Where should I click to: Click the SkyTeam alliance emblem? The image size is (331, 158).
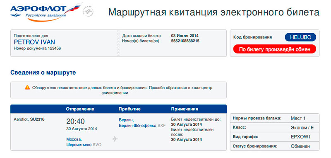(x=88, y=12)
